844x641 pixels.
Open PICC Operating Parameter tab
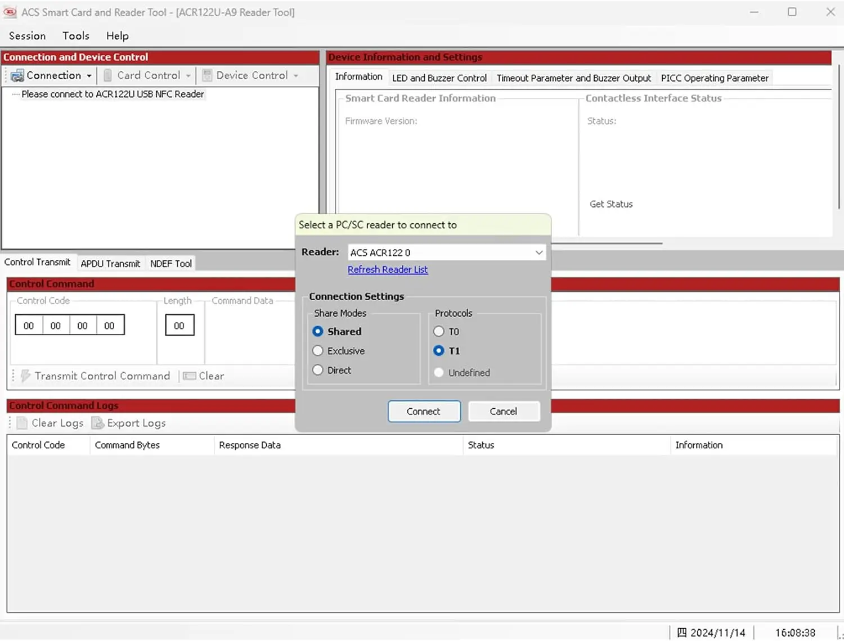click(715, 78)
